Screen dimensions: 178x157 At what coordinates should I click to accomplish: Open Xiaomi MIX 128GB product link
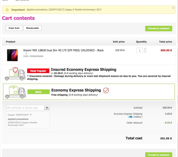pos(63,50)
